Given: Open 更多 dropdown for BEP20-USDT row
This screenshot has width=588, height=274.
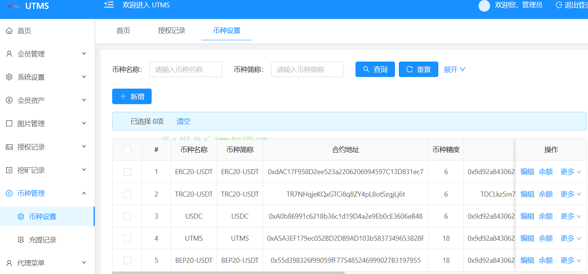Looking at the screenshot, I should 571,260.
